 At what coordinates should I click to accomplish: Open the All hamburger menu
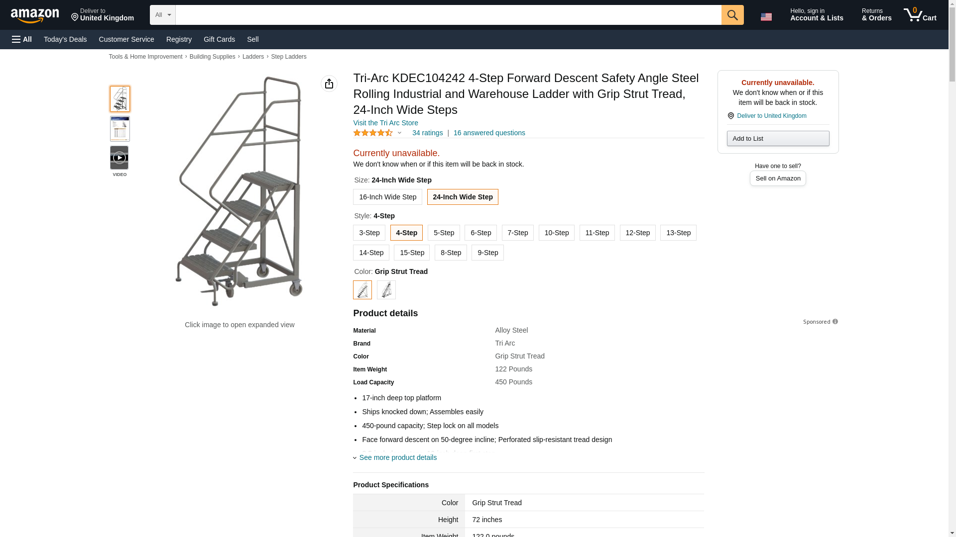pos(22,39)
